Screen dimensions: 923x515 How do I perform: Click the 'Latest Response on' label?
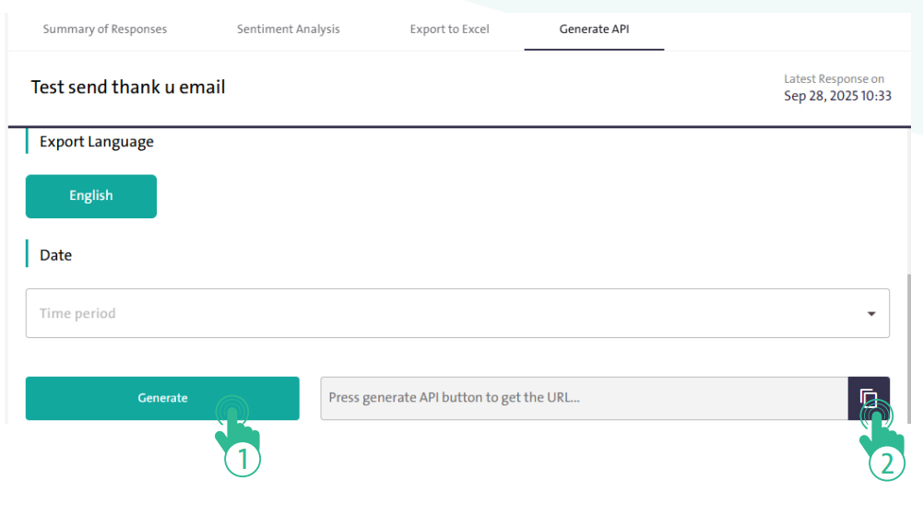tap(834, 79)
